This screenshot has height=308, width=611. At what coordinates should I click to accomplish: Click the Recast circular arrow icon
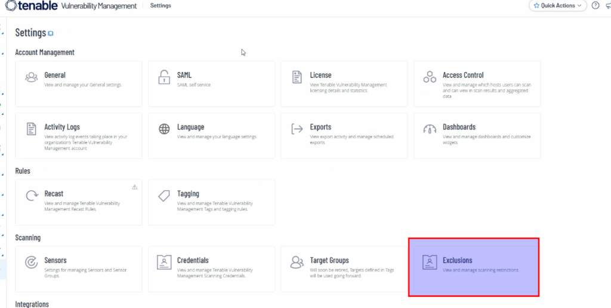32,195
